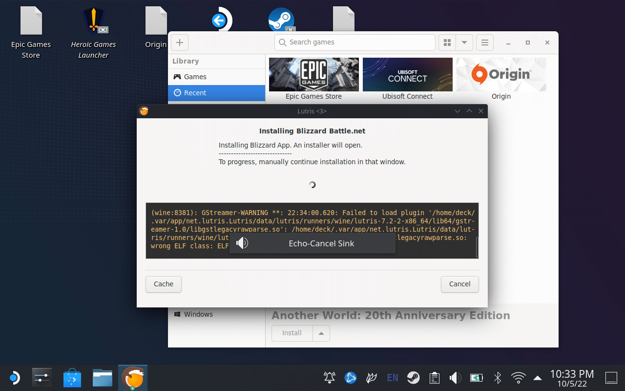Click the 'Installing Blizzard Battle.net' heading

click(x=312, y=131)
